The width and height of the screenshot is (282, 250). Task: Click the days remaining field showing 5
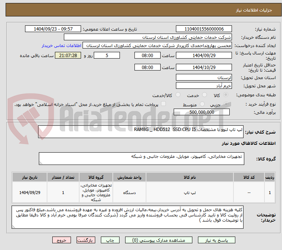click(107, 55)
